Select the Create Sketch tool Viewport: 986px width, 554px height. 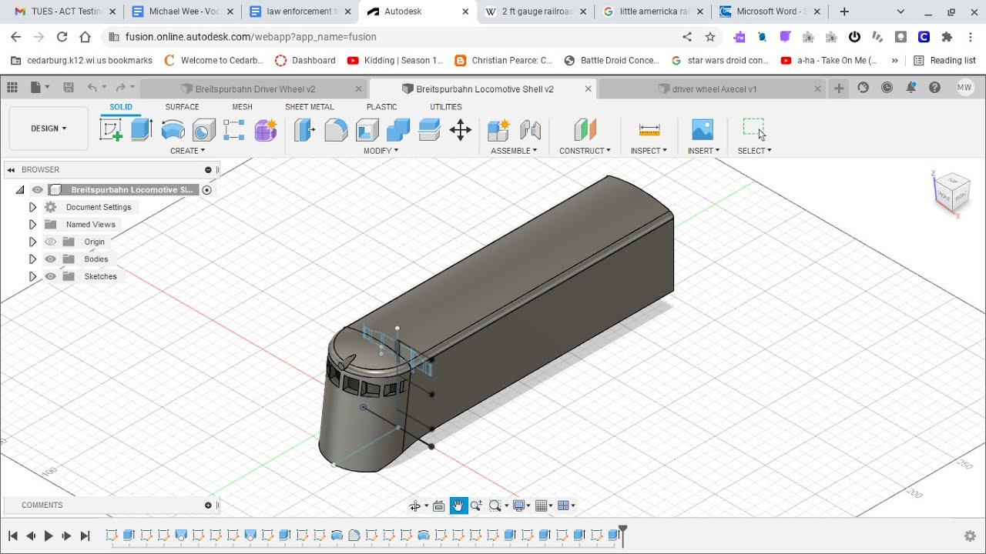[x=111, y=129]
